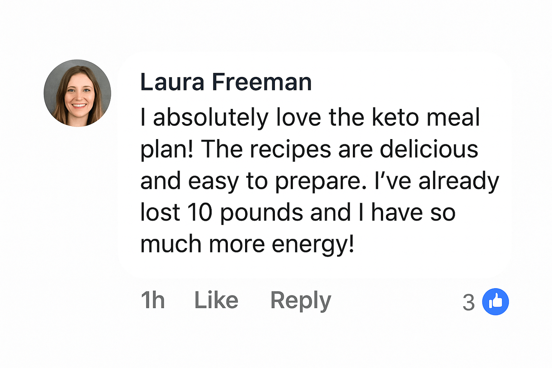Image resolution: width=552 pixels, height=368 pixels.
Task: Click the word "delicious" in the comment
Action: 429,149
